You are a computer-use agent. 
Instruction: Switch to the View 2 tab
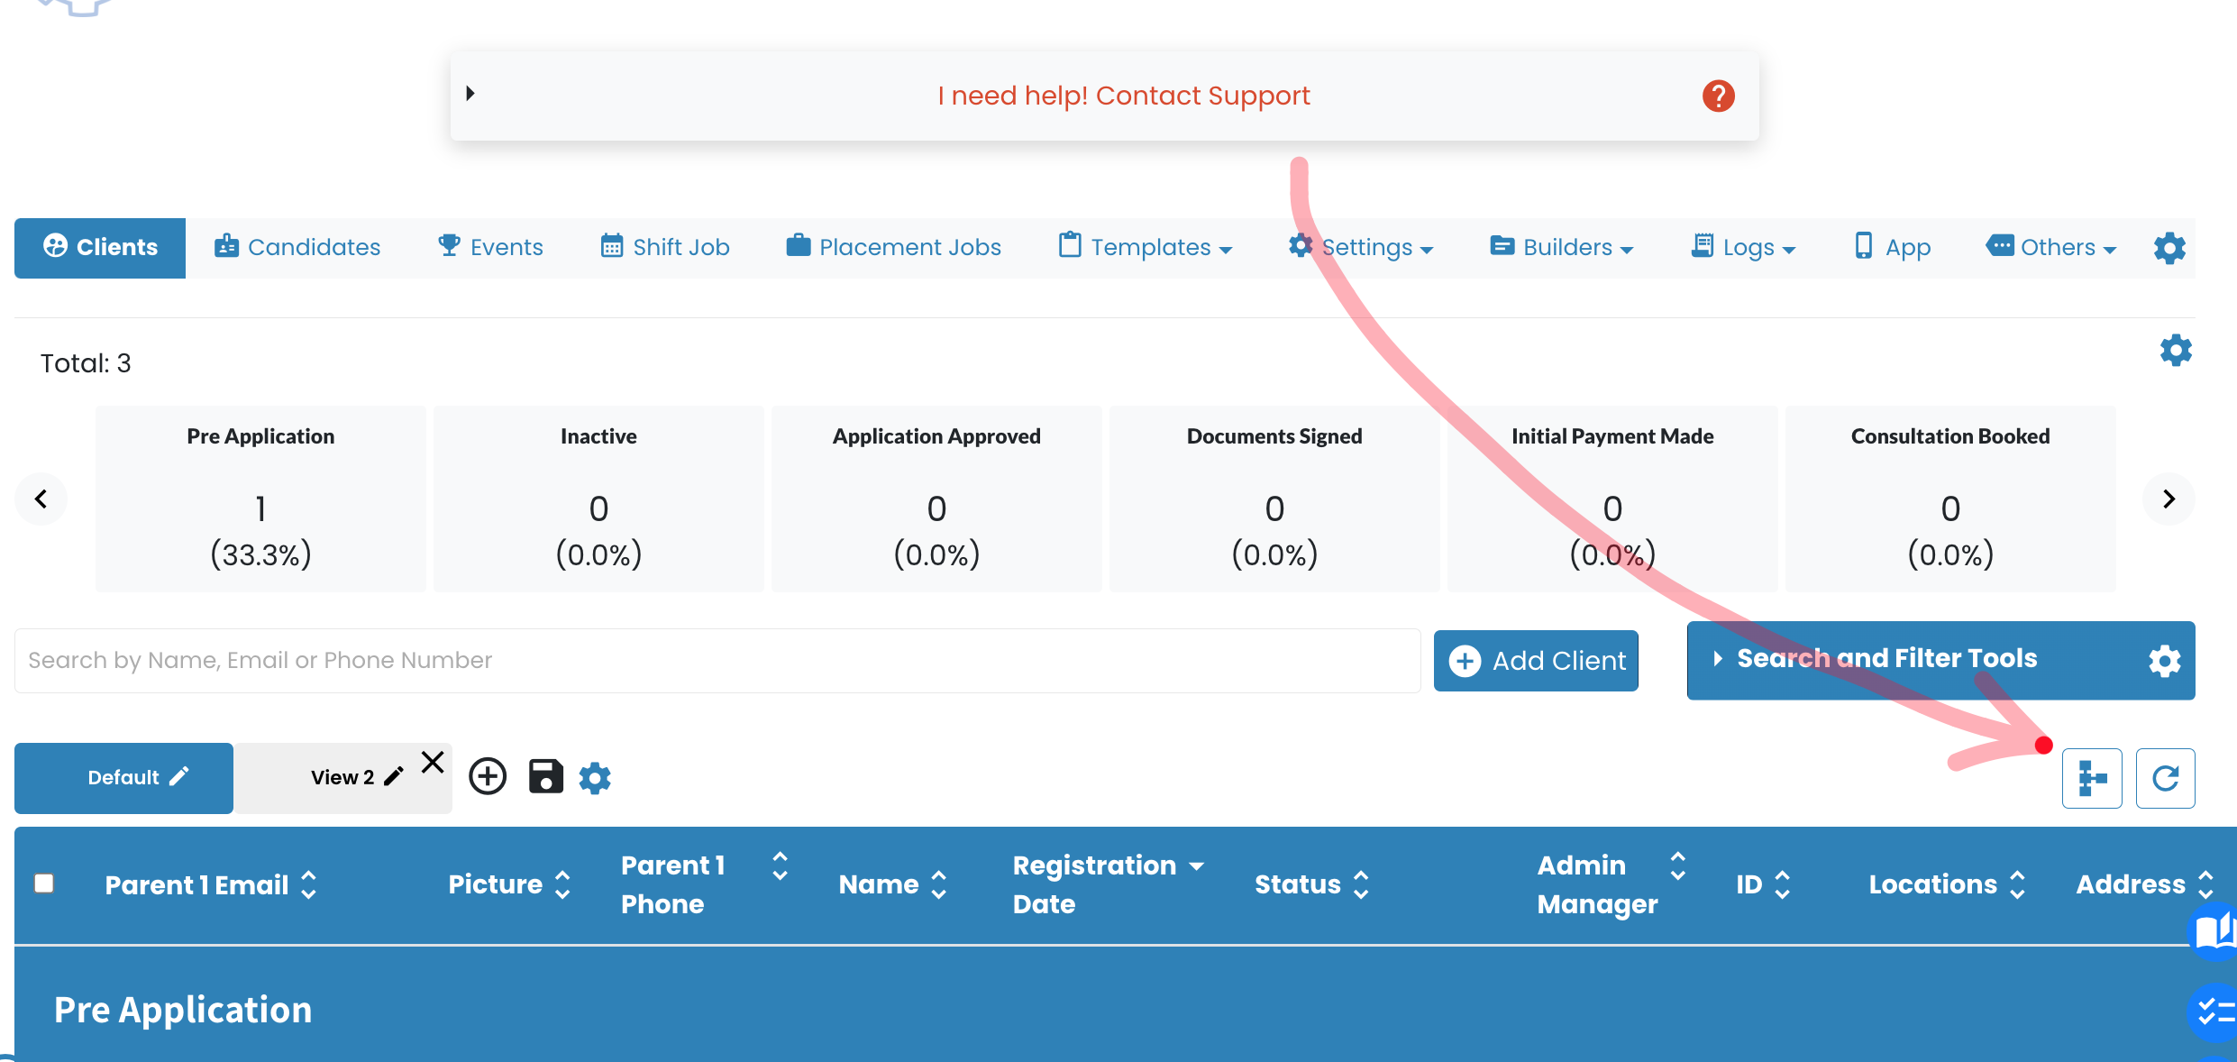click(x=343, y=778)
